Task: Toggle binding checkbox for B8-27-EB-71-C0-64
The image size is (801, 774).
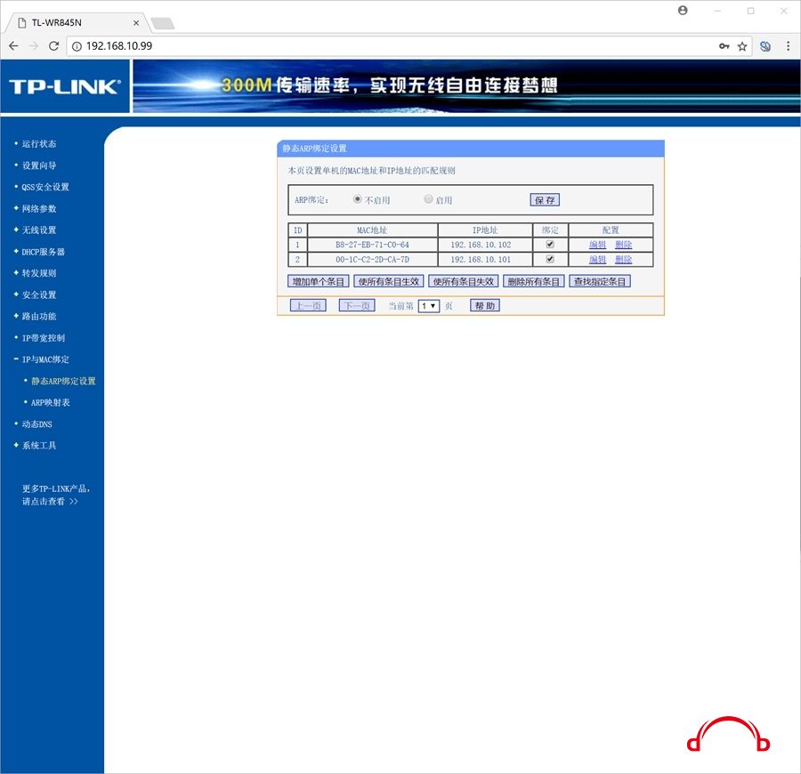Action: point(550,244)
